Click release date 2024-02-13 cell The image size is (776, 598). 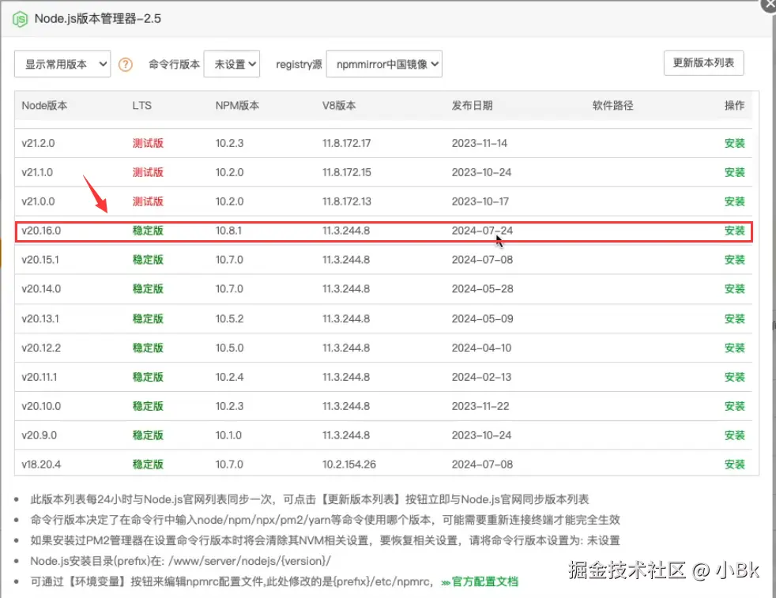(481, 377)
